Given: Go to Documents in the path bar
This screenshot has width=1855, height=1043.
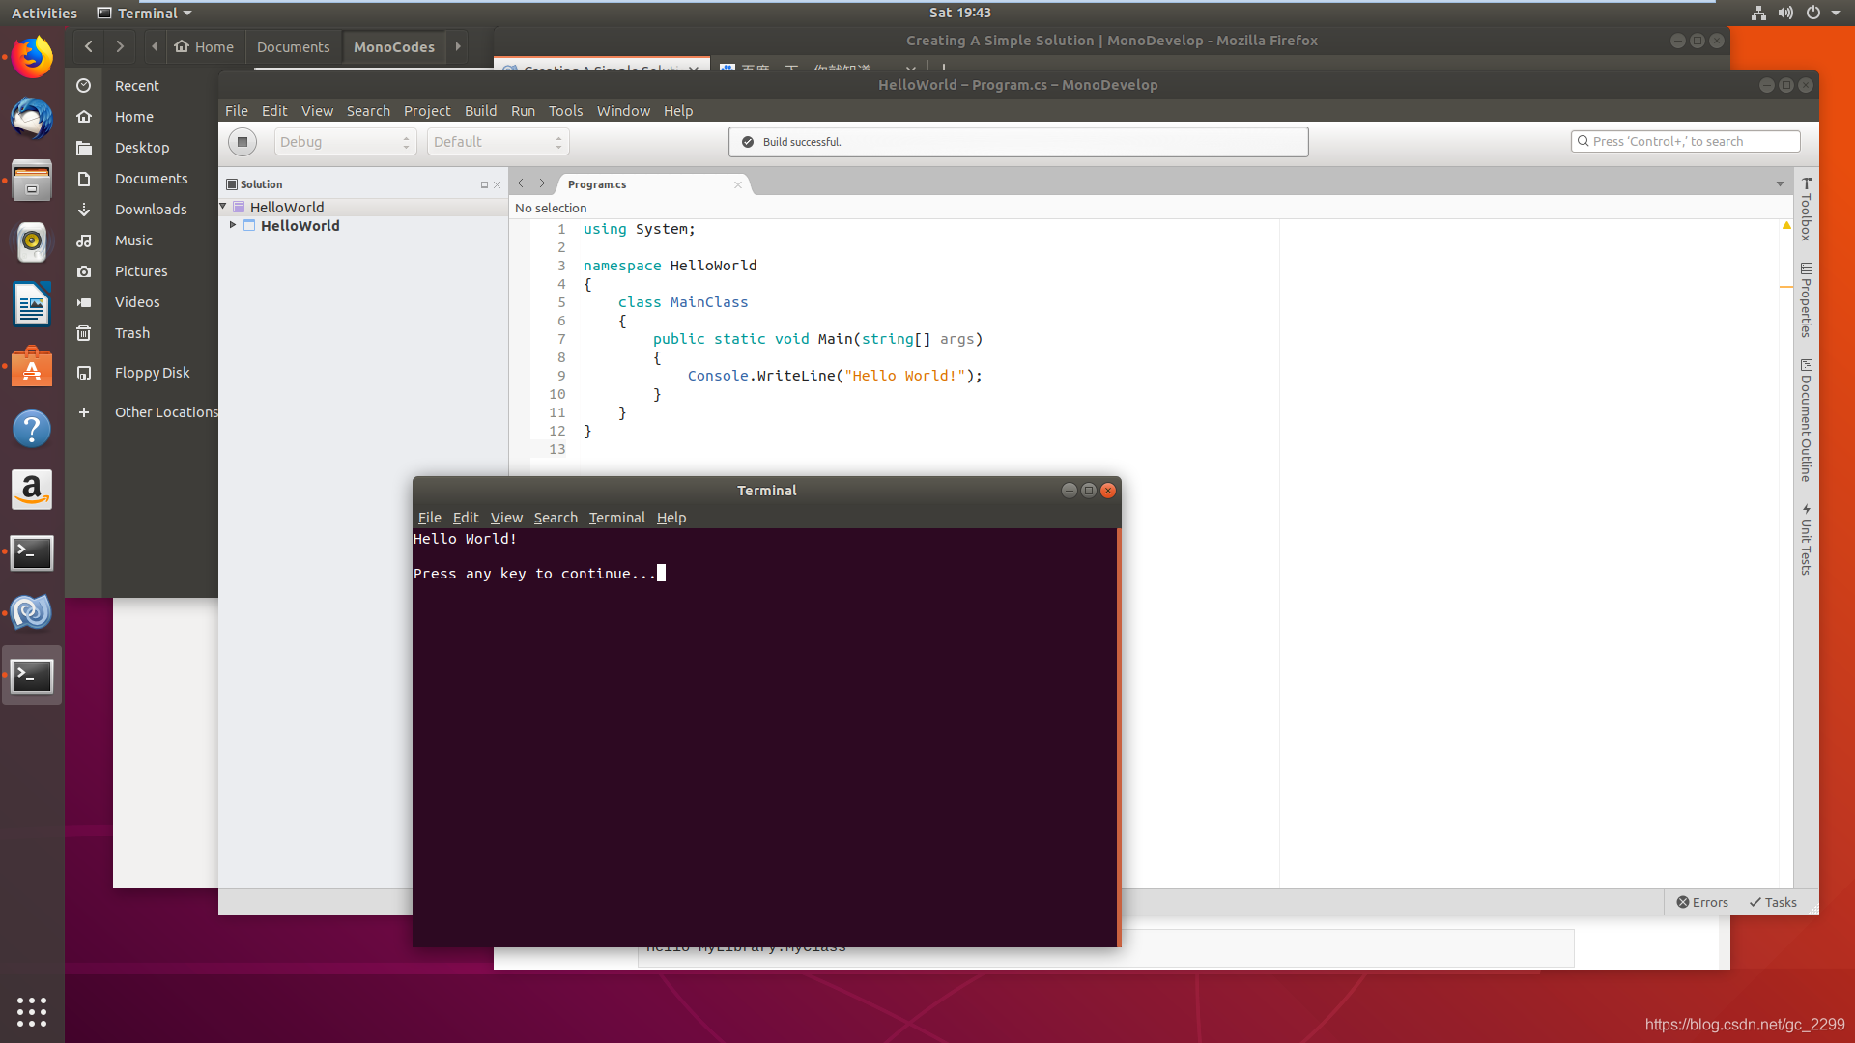Looking at the screenshot, I should pyautogui.click(x=293, y=46).
